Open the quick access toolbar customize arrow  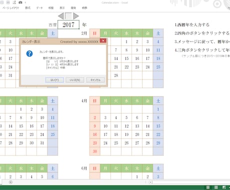[x=25, y=2]
